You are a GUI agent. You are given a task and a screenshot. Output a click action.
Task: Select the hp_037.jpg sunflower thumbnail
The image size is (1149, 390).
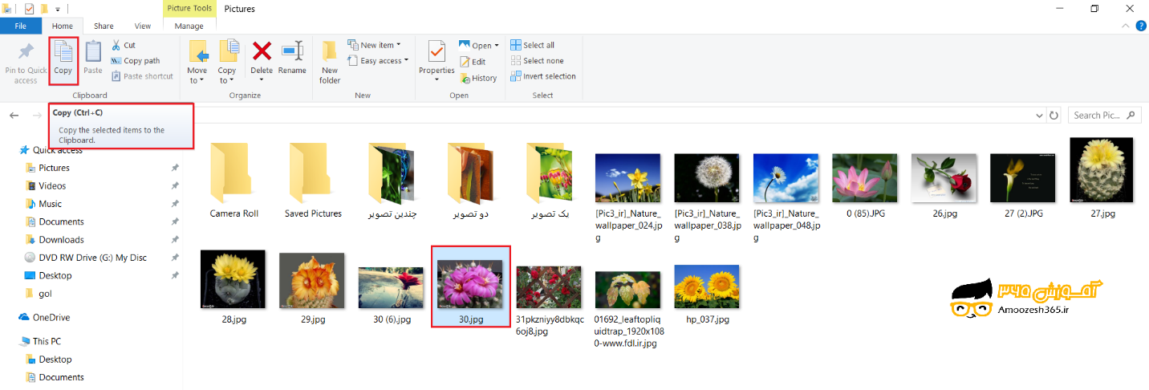tap(707, 287)
